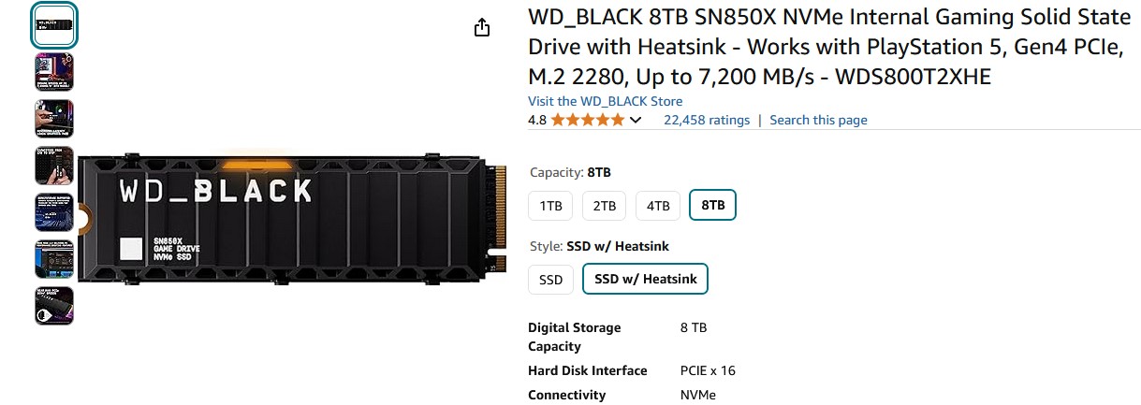Select the highlighted first product thumbnail

click(x=54, y=25)
